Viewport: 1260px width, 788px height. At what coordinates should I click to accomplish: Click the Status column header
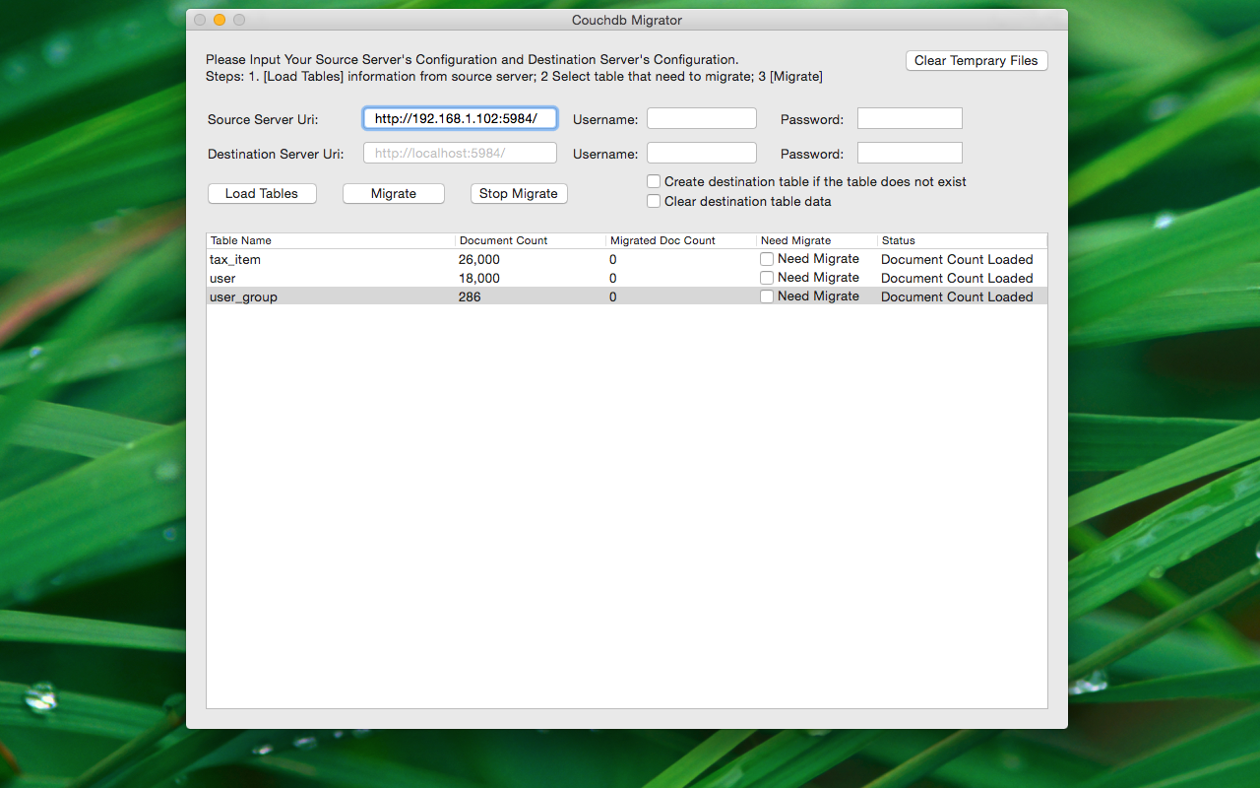coord(960,240)
